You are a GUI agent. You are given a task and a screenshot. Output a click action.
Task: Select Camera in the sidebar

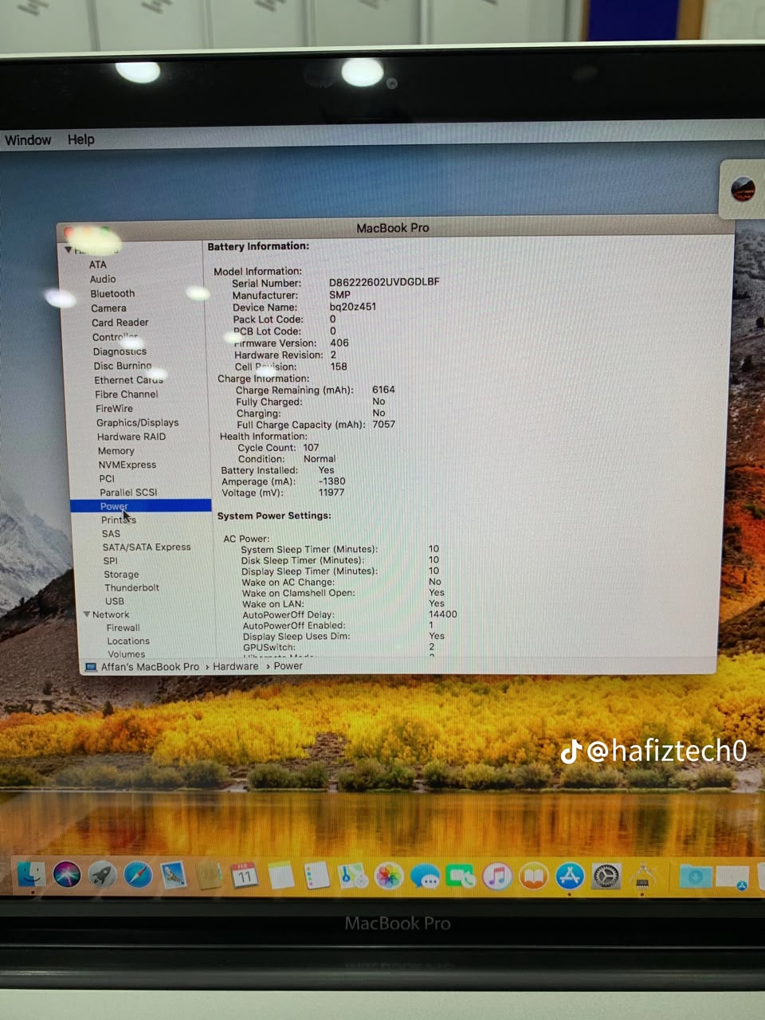coord(108,308)
